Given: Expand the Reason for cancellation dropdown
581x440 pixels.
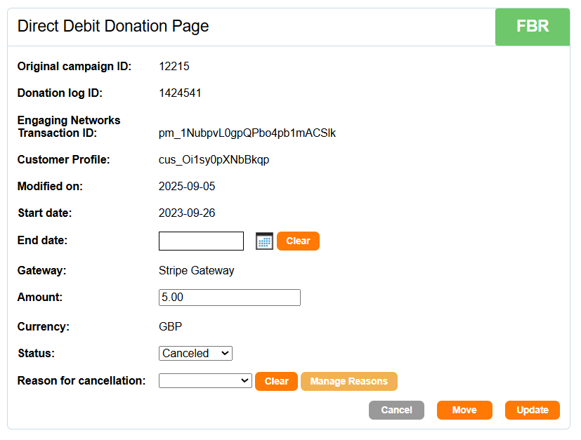Looking at the screenshot, I should [x=205, y=381].
